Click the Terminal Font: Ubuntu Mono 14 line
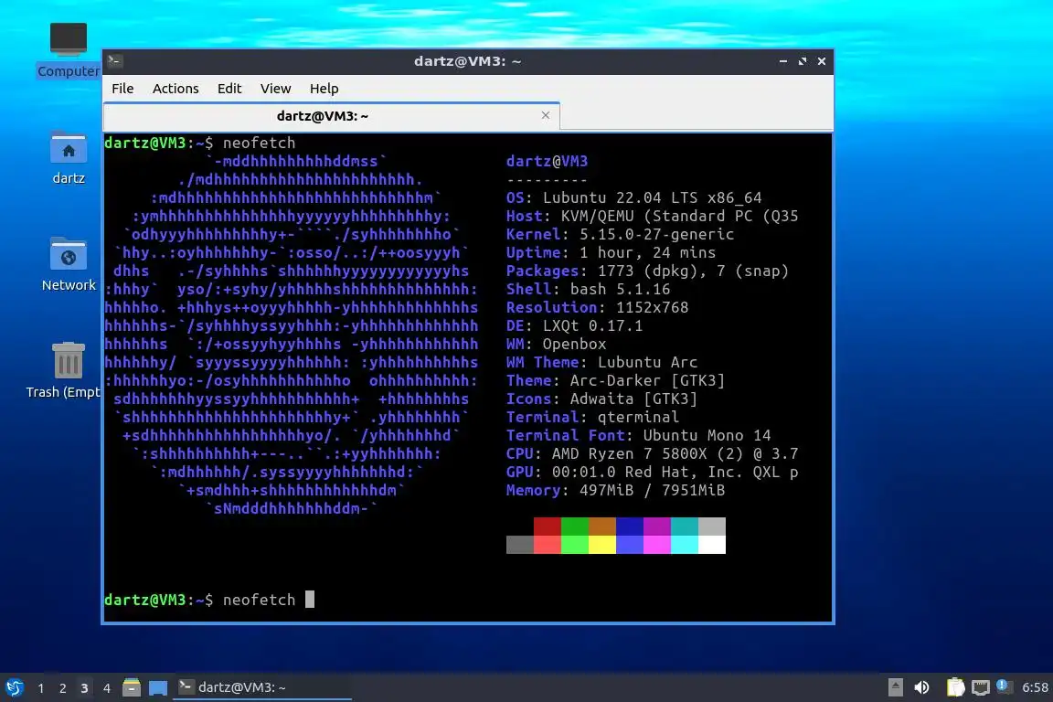 pyautogui.click(x=639, y=435)
